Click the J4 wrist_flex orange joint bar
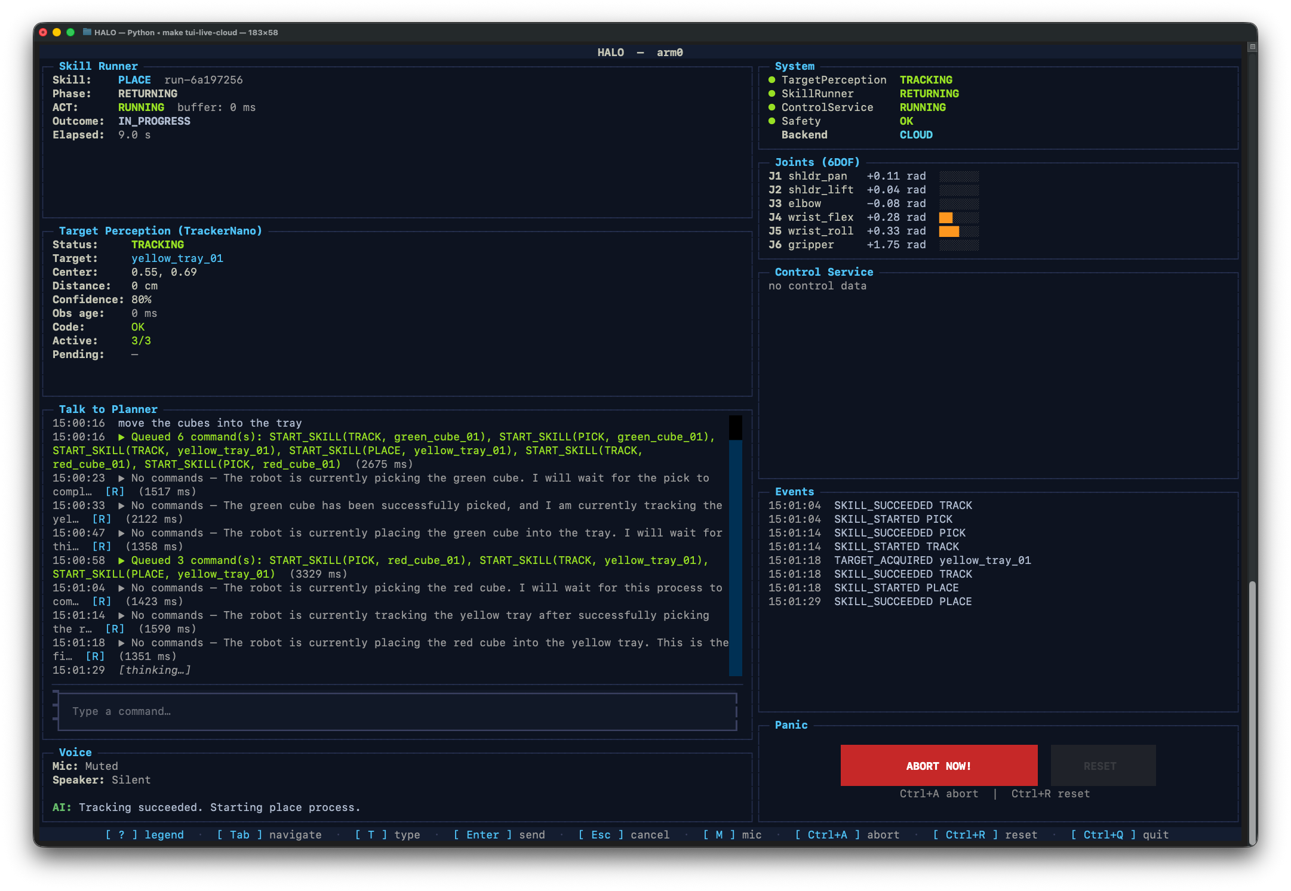This screenshot has height=891, width=1291. 946,218
